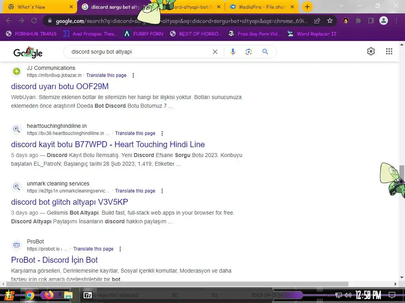
Task: Click the horizontal scrollbar at page bottom
Action: [x=177, y=284]
